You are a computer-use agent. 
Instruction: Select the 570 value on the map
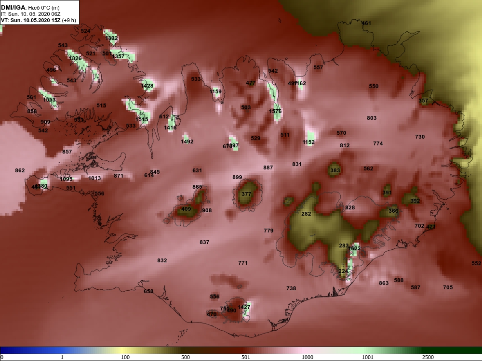coord(341,133)
